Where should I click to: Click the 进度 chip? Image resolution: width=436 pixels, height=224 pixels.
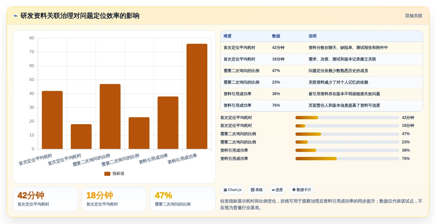(x=277, y=190)
